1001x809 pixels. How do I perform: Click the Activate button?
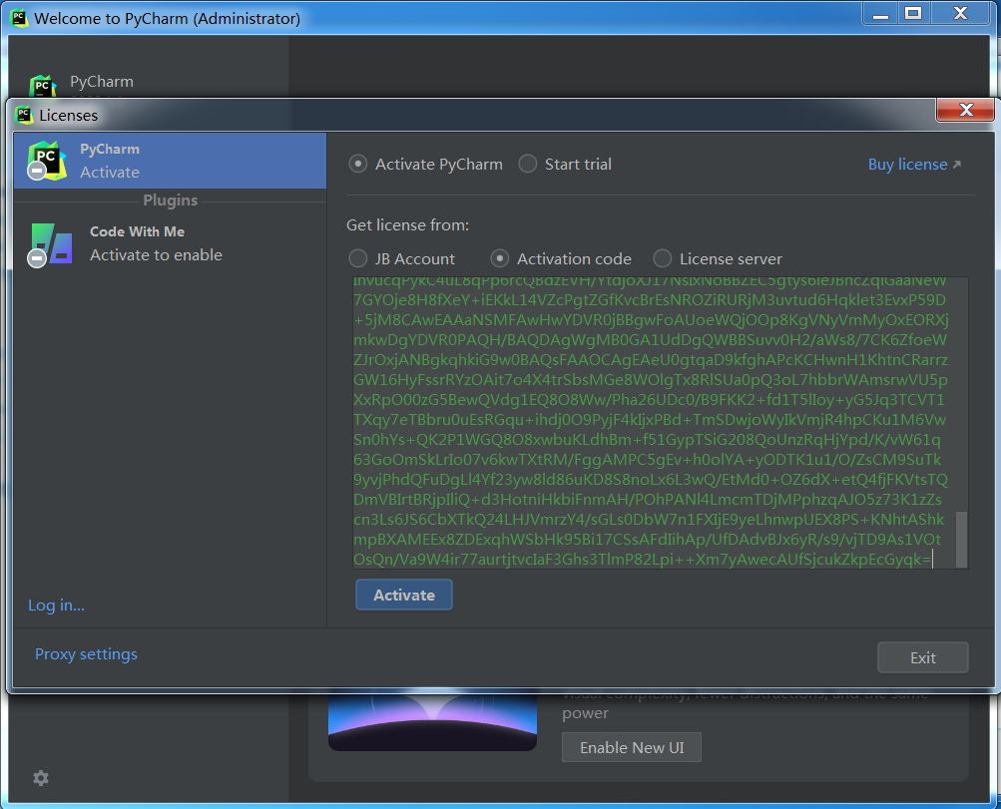click(x=404, y=595)
